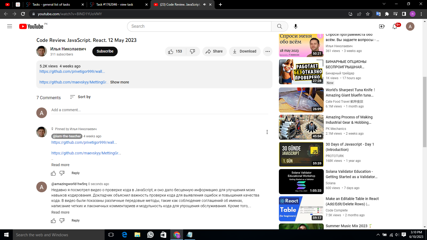Open the more actions menu beside Download
Image resolution: width=427 pixels, height=240 pixels.
[x=268, y=51]
